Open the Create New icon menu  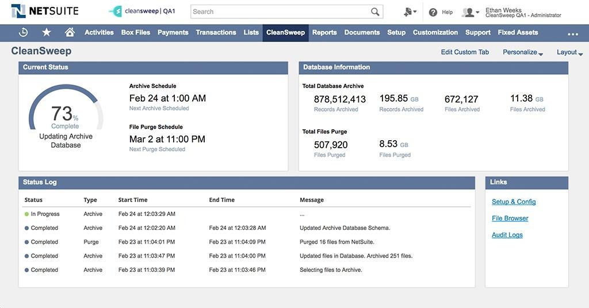410,12
